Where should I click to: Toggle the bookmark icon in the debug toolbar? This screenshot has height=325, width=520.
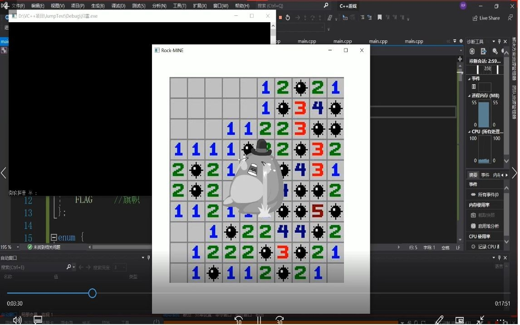point(380,17)
